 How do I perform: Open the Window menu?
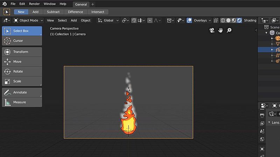tap(50, 4)
